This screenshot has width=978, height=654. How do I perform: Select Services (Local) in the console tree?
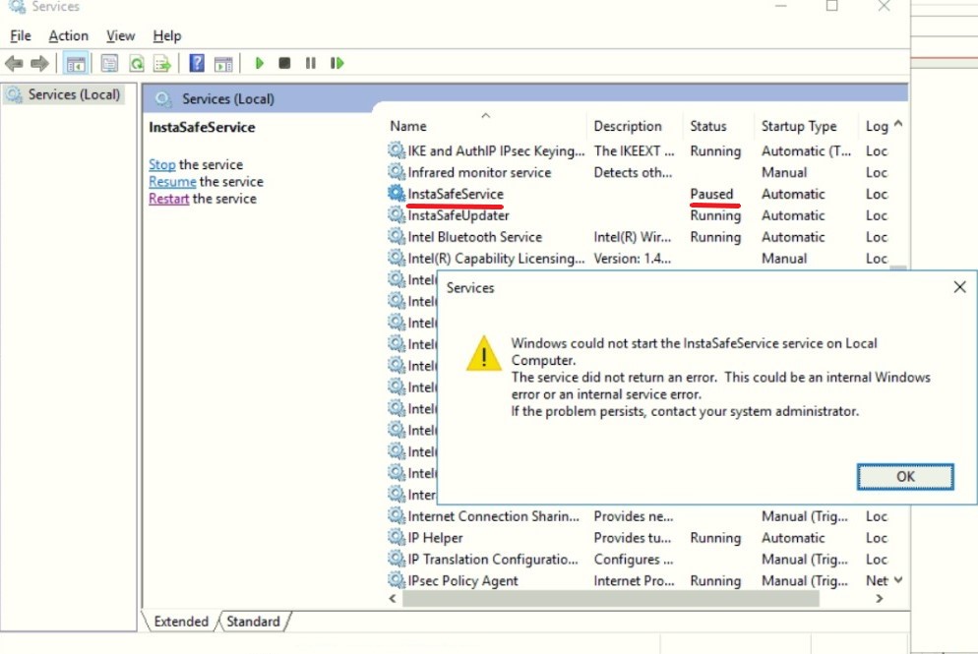tap(64, 94)
